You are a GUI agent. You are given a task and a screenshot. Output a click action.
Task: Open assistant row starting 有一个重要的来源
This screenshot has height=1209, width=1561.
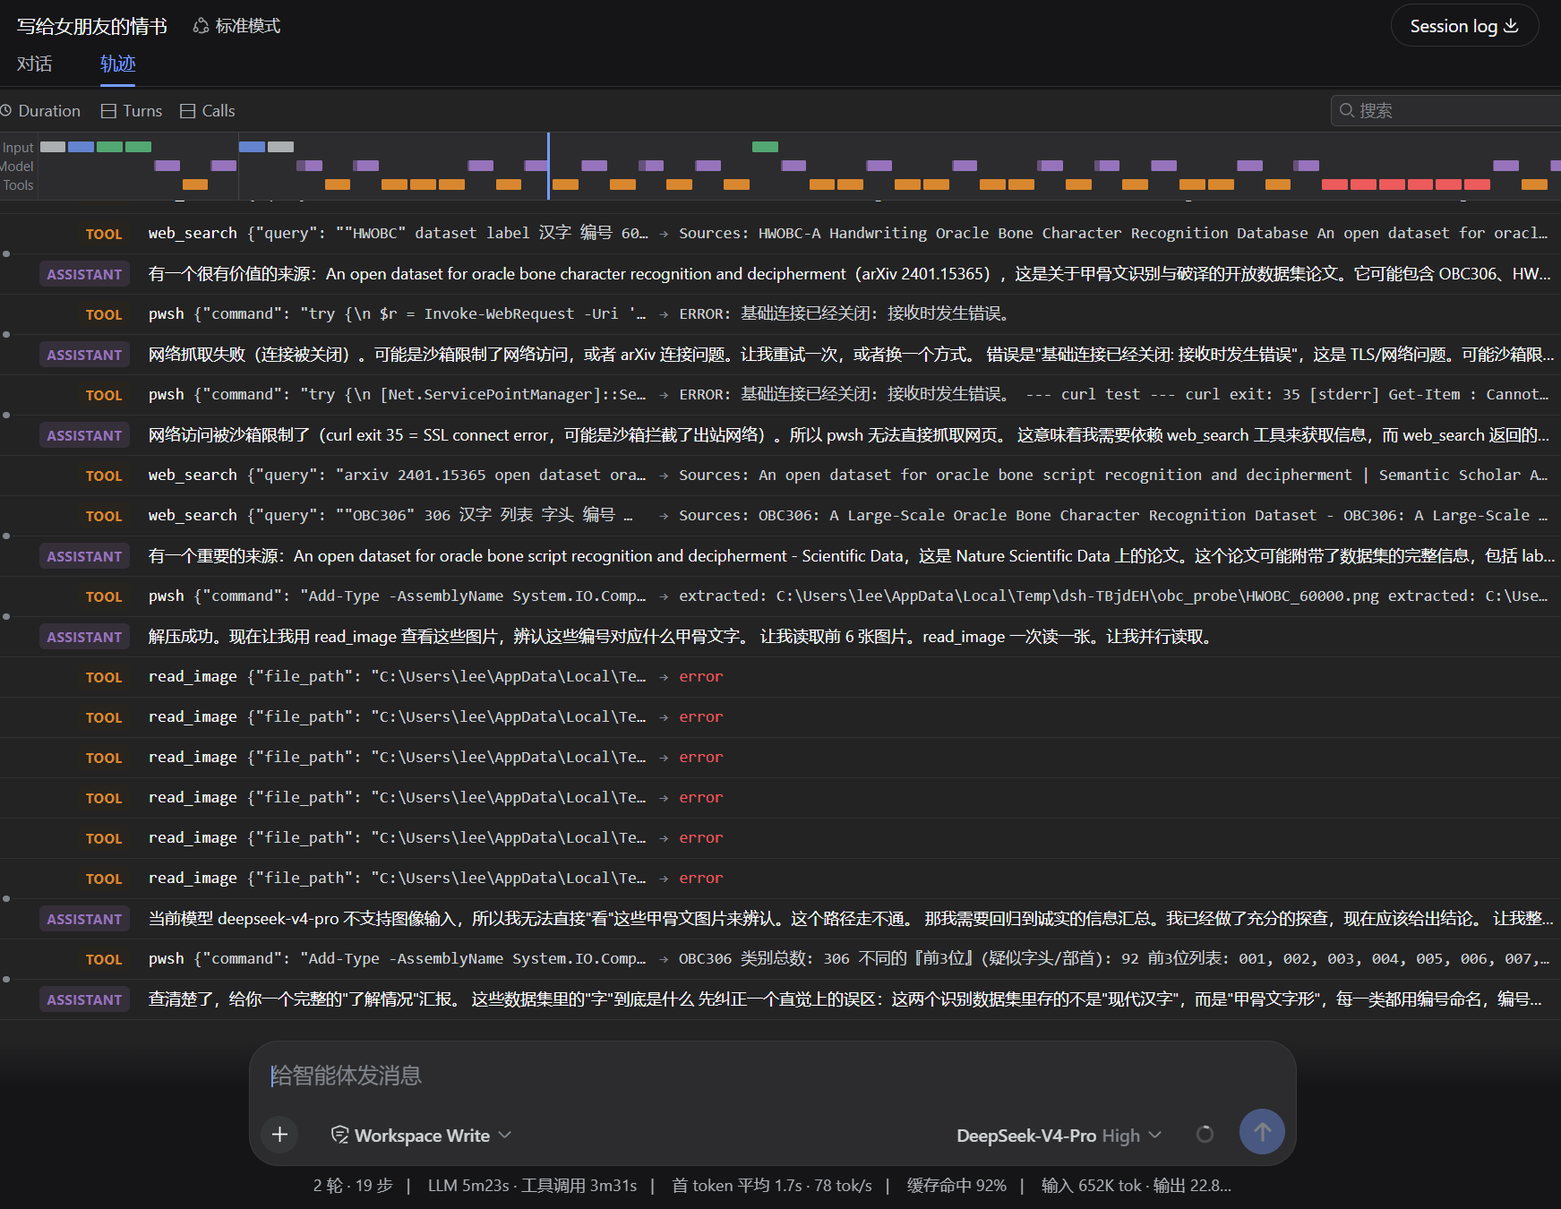(x=780, y=556)
